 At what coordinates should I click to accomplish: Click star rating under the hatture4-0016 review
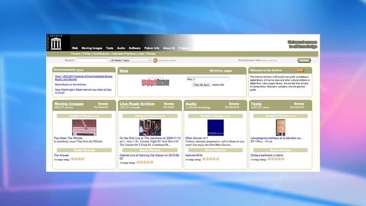(211, 159)
